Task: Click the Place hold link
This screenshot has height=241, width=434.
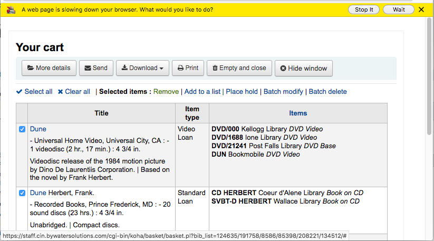Action: pos(242,92)
